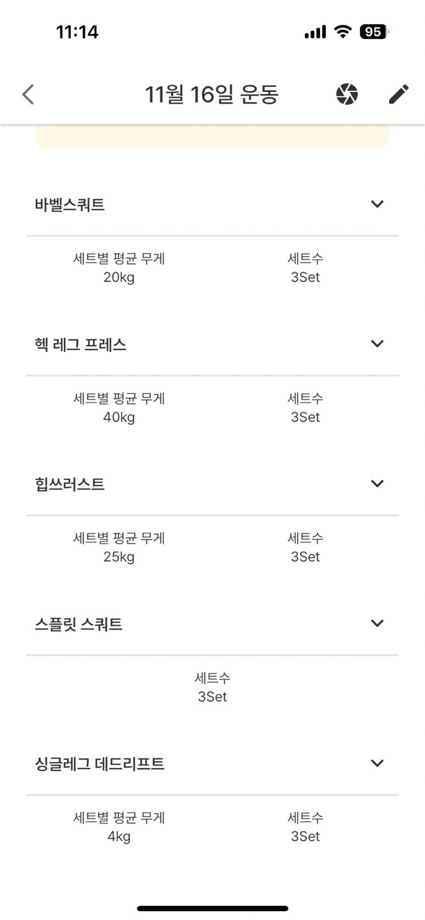Select the 헥 레그 프레스 exercise title

click(81, 345)
